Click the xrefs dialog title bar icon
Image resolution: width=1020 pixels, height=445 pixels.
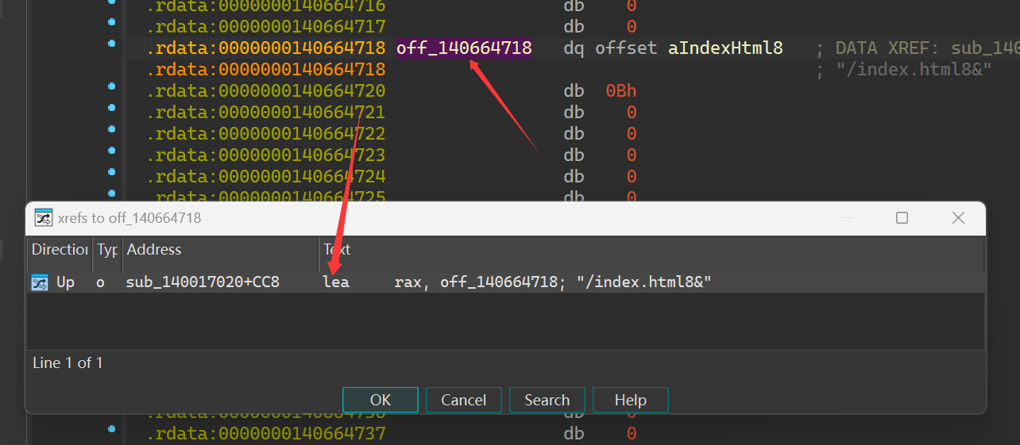[43, 217]
